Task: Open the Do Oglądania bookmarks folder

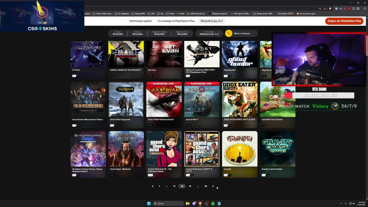Action: [x=122, y=14]
